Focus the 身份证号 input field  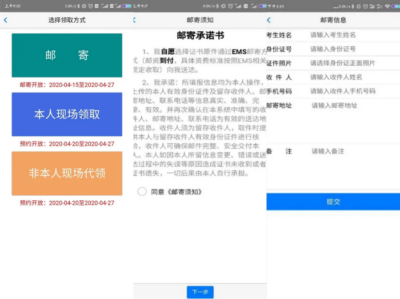349,49
